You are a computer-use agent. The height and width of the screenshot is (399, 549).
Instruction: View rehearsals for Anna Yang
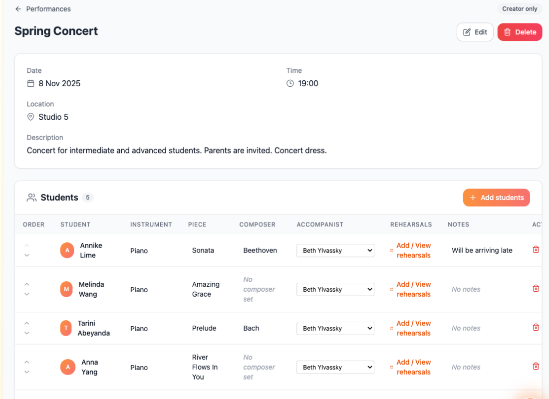(x=413, y=367)
